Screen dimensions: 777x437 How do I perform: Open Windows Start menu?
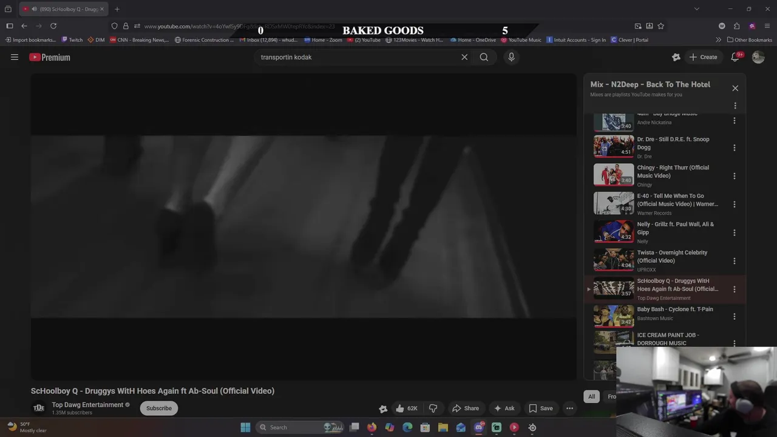pos(245,427)
